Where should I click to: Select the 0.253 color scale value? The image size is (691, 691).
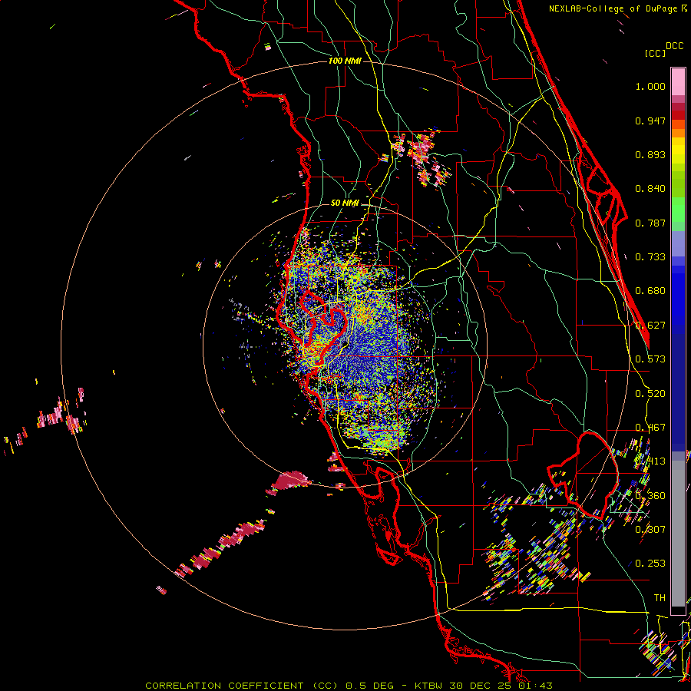tap(650, 564)
